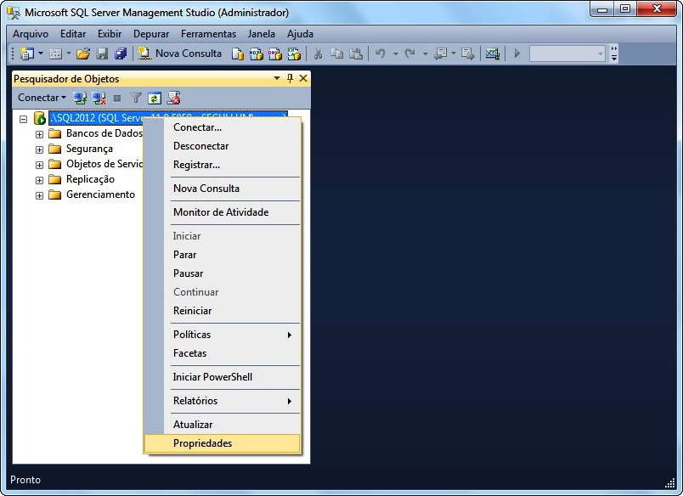Click the filter funnel icon in Object Explorer
Viewport: 683px width, 496px height.
(136, 99)
